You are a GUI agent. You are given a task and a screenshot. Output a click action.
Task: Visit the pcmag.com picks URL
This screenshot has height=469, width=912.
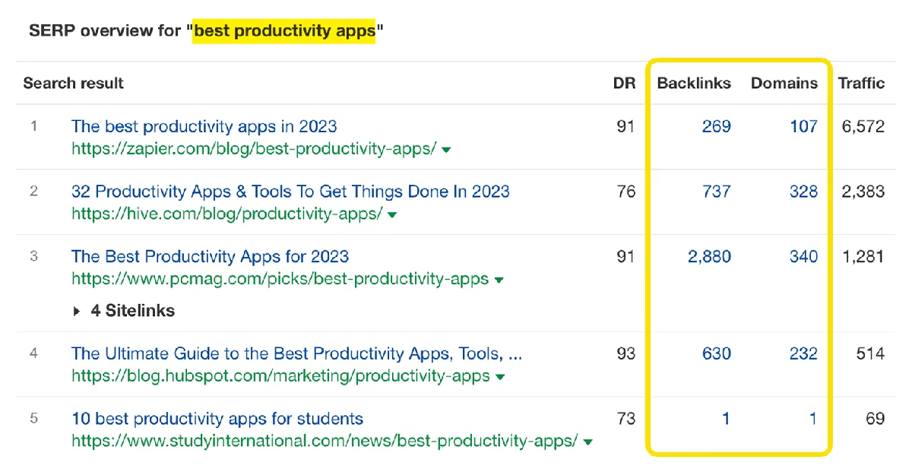tap(280, 279)
